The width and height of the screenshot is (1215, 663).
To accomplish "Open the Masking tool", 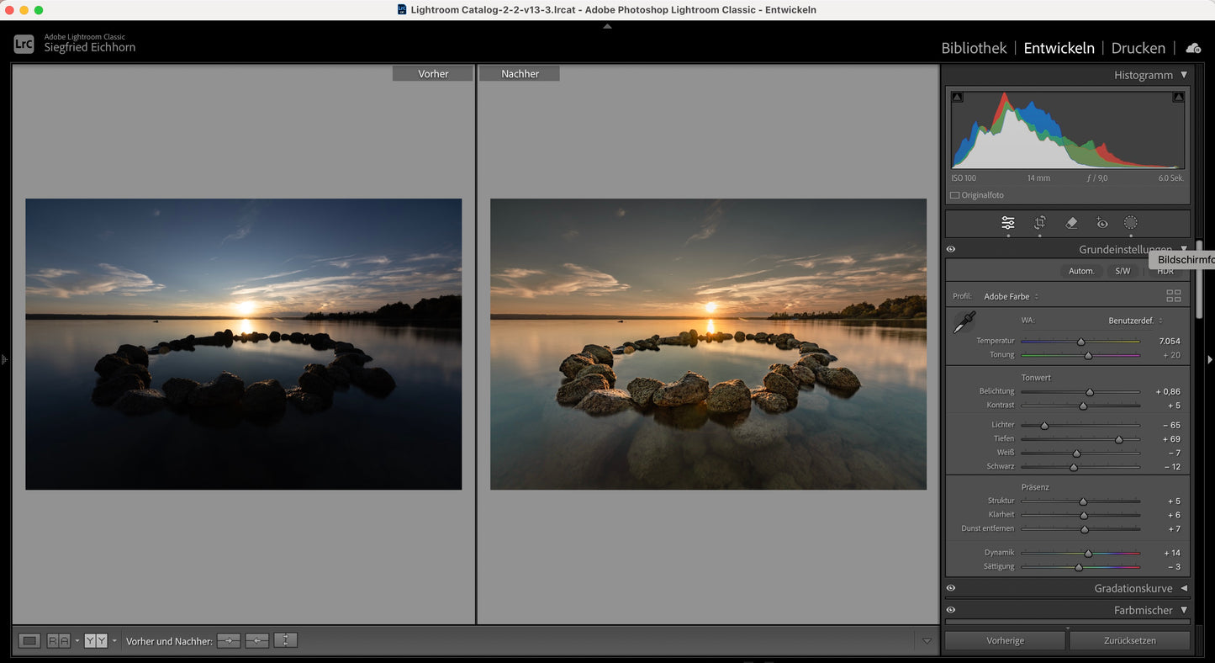I will [1131, 223].
